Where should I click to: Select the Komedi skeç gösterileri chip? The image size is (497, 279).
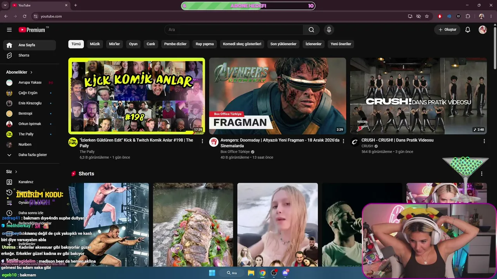pos(242,44)
